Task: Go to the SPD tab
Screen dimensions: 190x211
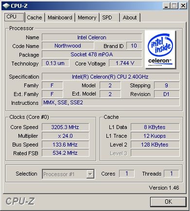Action: [109, 17]
